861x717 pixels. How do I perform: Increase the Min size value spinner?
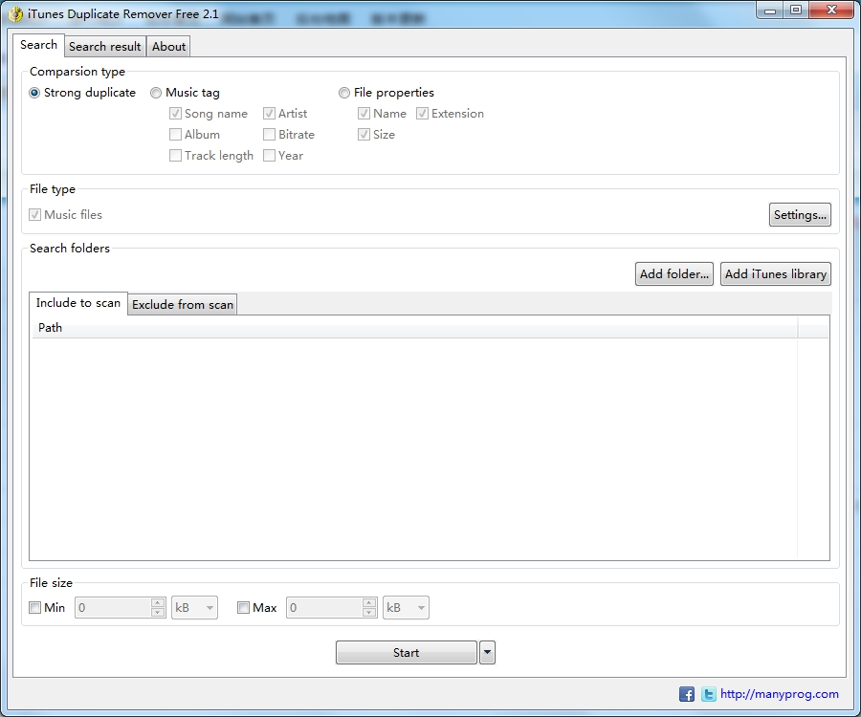(158, 602)
